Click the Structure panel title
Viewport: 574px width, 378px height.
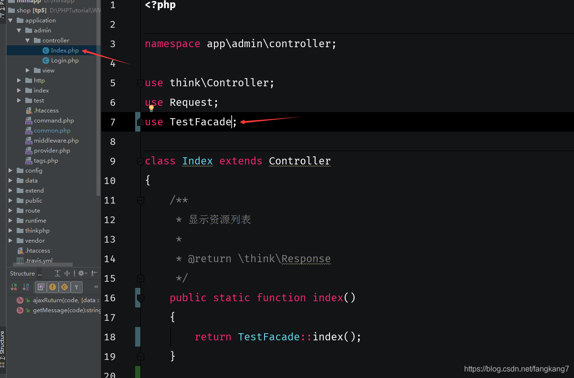tap(22, 274)
